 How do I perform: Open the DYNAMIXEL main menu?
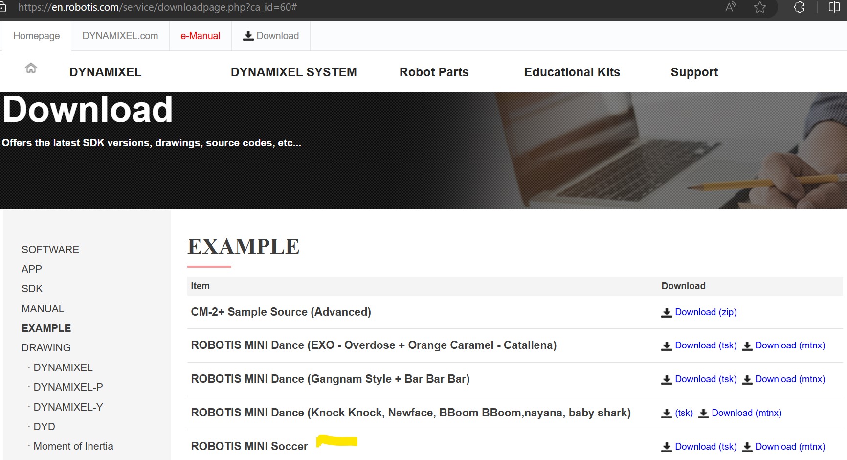[106, 72]
